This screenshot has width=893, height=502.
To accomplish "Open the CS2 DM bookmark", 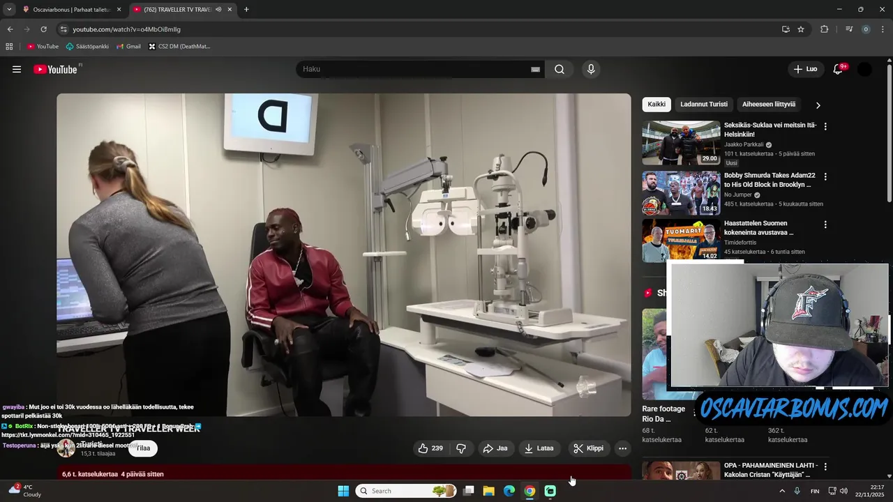I will coord(179,47).
